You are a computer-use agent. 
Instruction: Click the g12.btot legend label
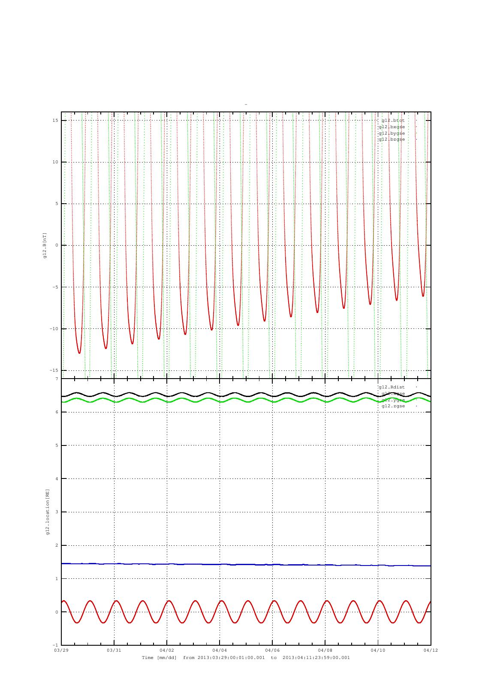(x=393, y=120)
